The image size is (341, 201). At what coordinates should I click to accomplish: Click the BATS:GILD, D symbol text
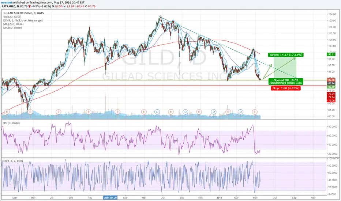[10, 7]
